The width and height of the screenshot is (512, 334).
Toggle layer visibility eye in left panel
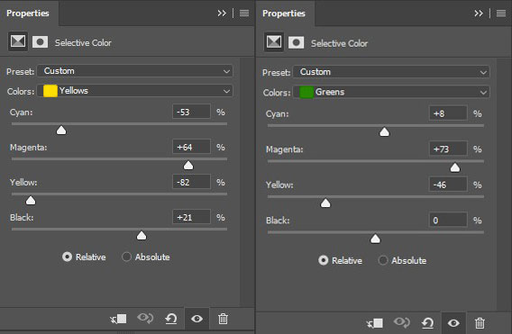coord(197,319)
